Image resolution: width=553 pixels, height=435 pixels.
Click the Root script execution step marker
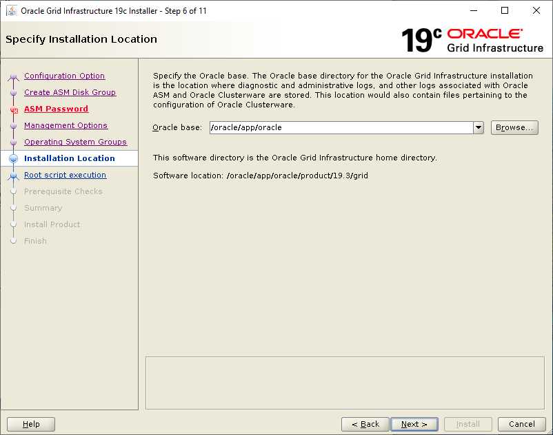13,176
